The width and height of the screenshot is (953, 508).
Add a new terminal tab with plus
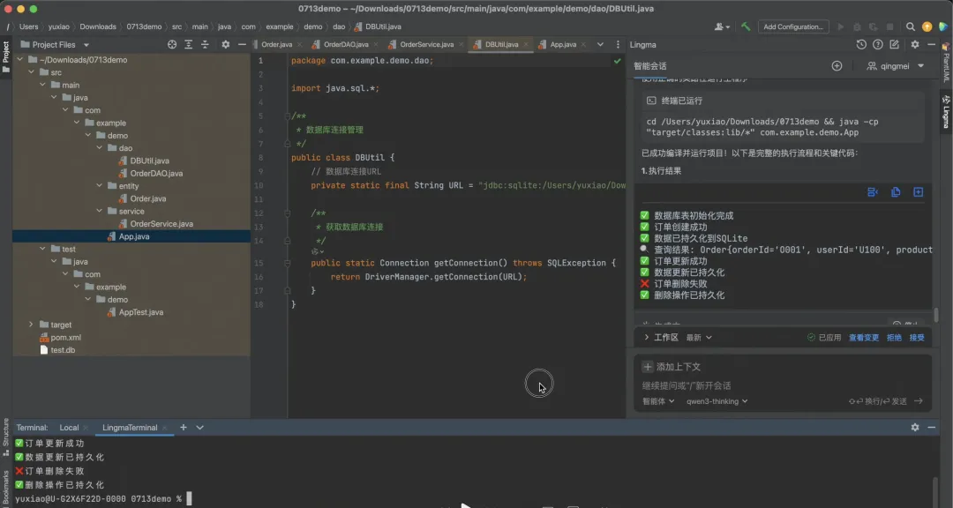(x=183, y=427)
